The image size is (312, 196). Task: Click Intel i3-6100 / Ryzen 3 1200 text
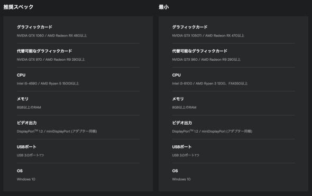(x=210, y=83)
